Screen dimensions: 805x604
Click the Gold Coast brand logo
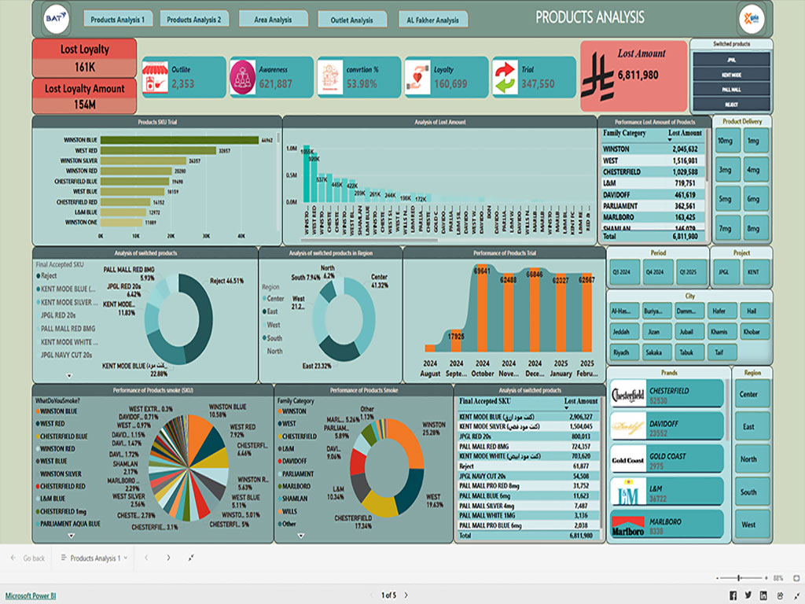coord(628,459)
